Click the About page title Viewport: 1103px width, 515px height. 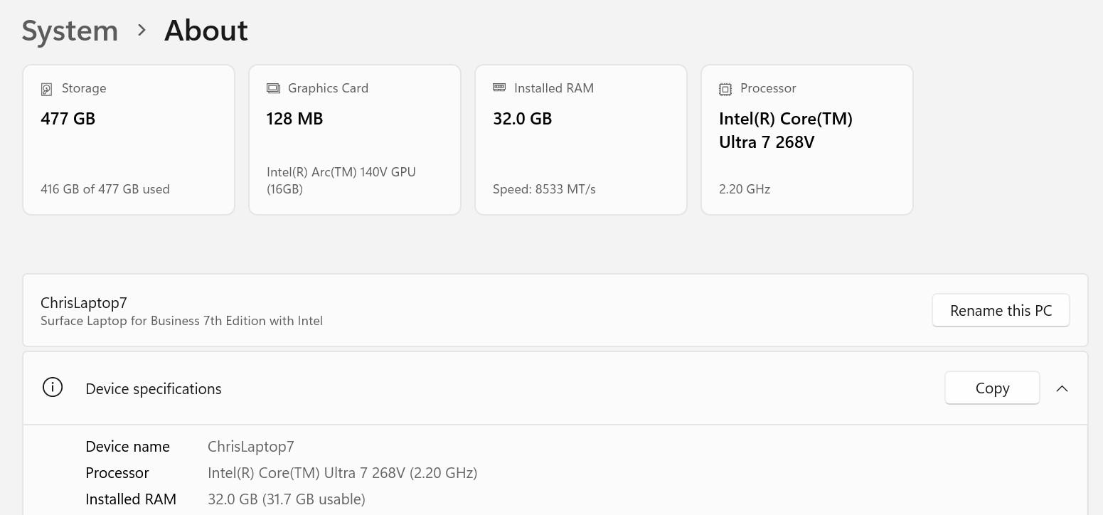tap(206, 31)
